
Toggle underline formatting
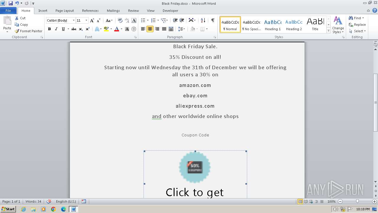tap(63, 29)
